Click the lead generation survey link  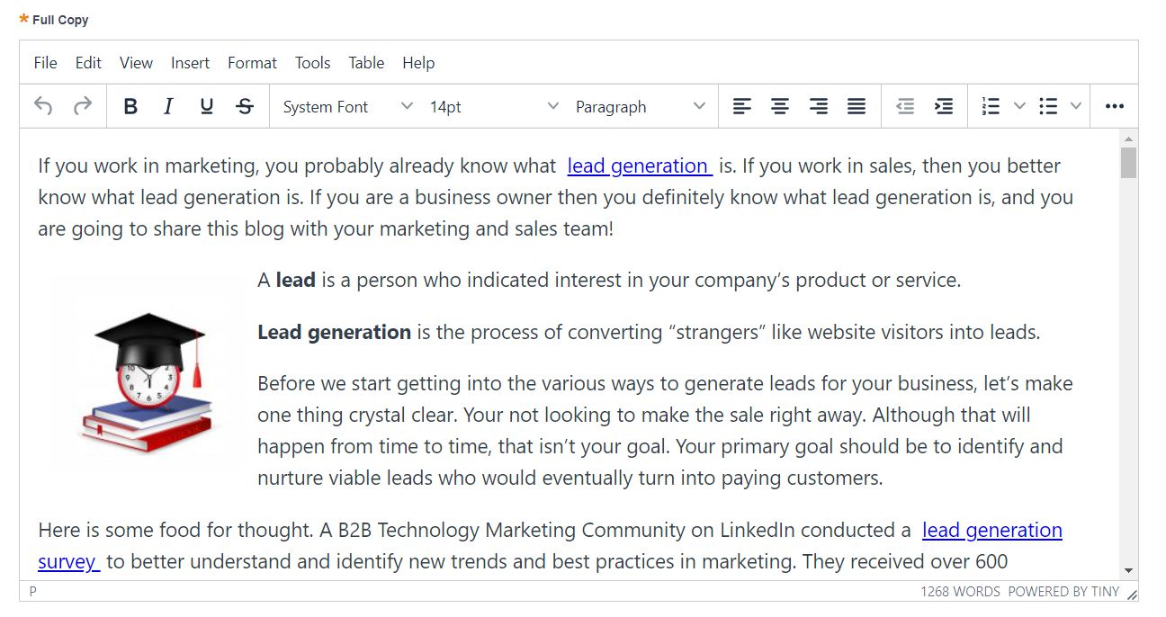(992, 531)
